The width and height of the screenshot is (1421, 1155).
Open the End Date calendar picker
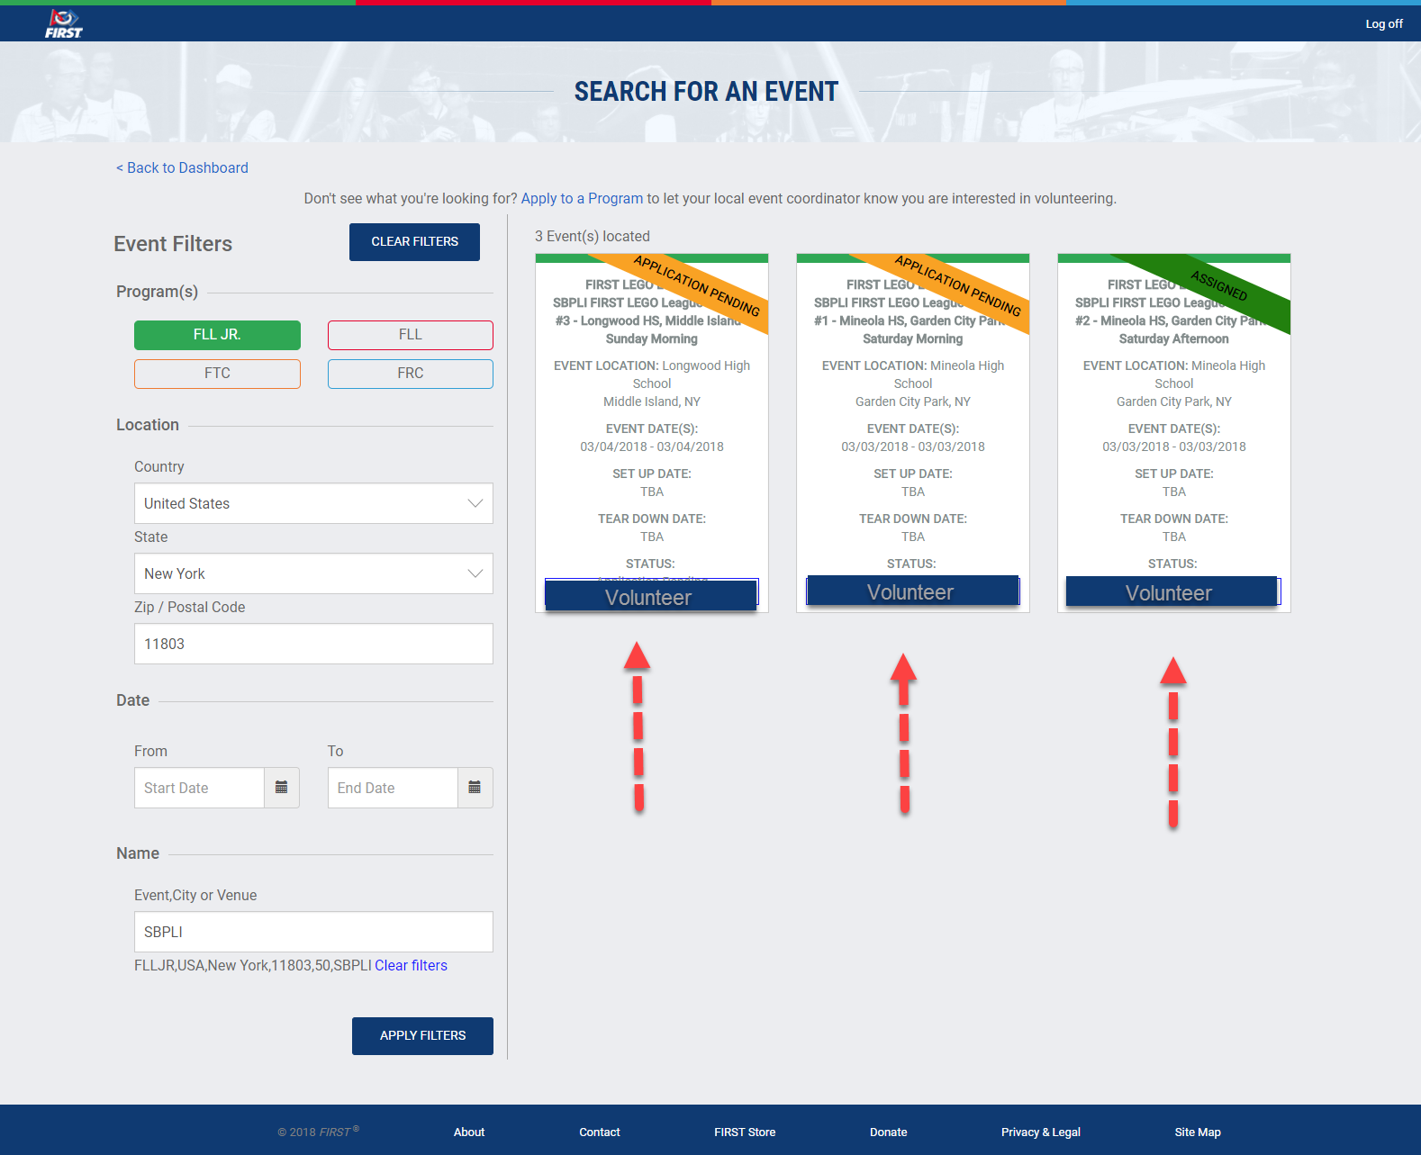tap(475, 788)
